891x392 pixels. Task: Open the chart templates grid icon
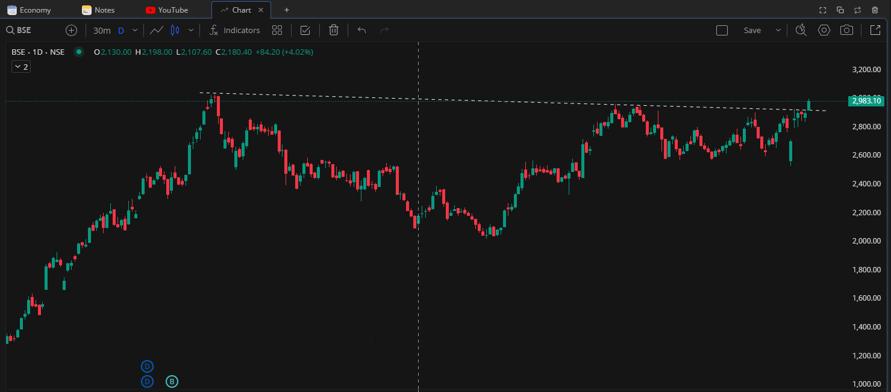[277, 30]
